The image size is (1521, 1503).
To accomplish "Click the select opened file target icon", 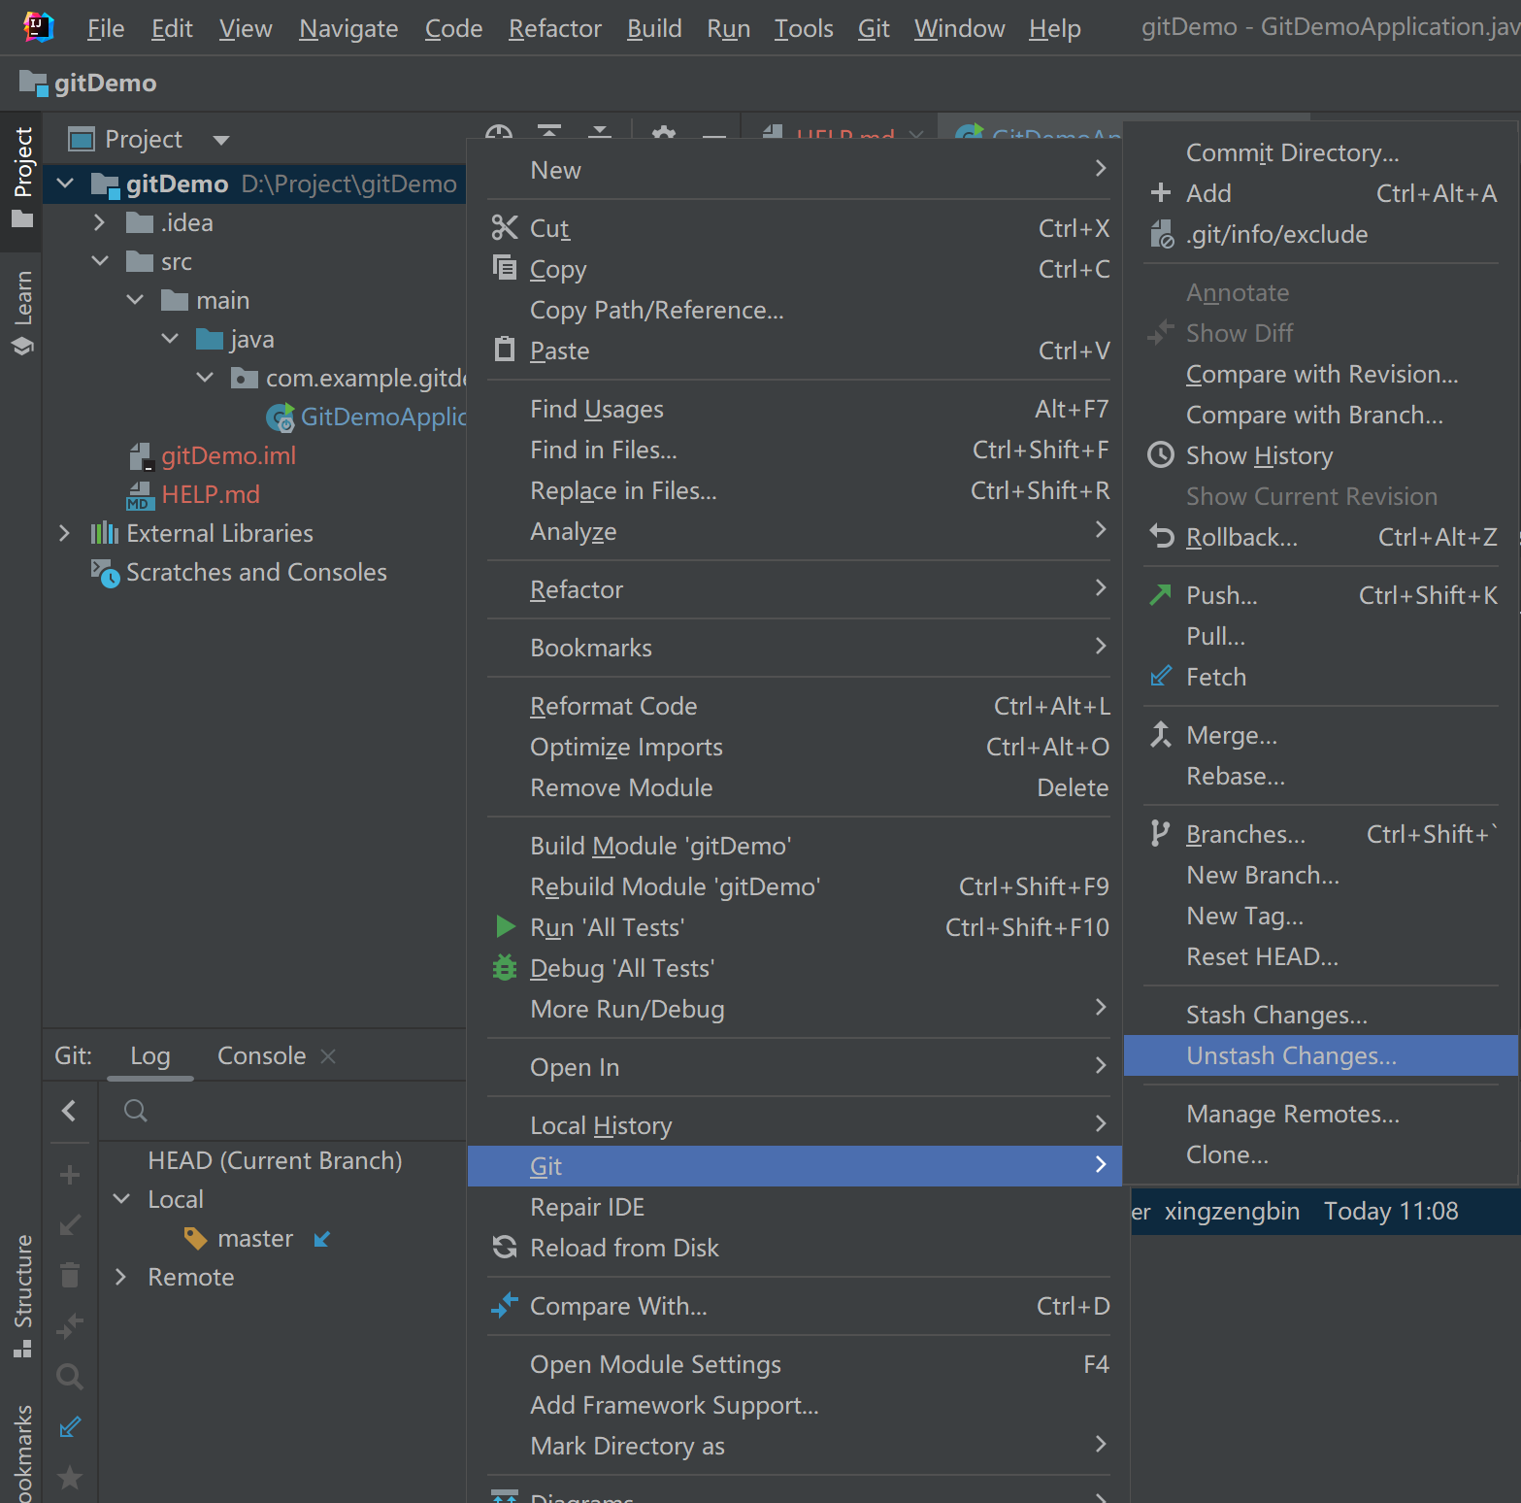I will tap(499, 132).
